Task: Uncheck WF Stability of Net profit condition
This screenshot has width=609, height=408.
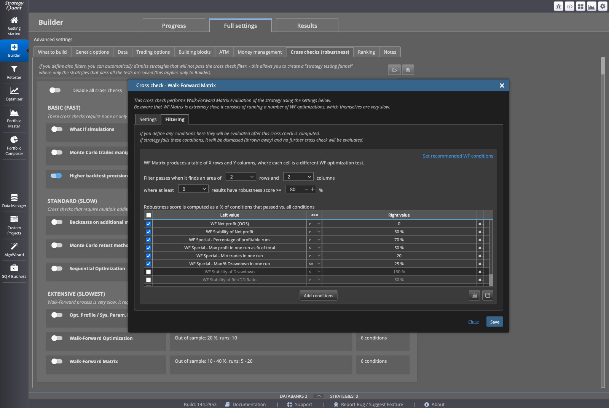Action: 148,232
